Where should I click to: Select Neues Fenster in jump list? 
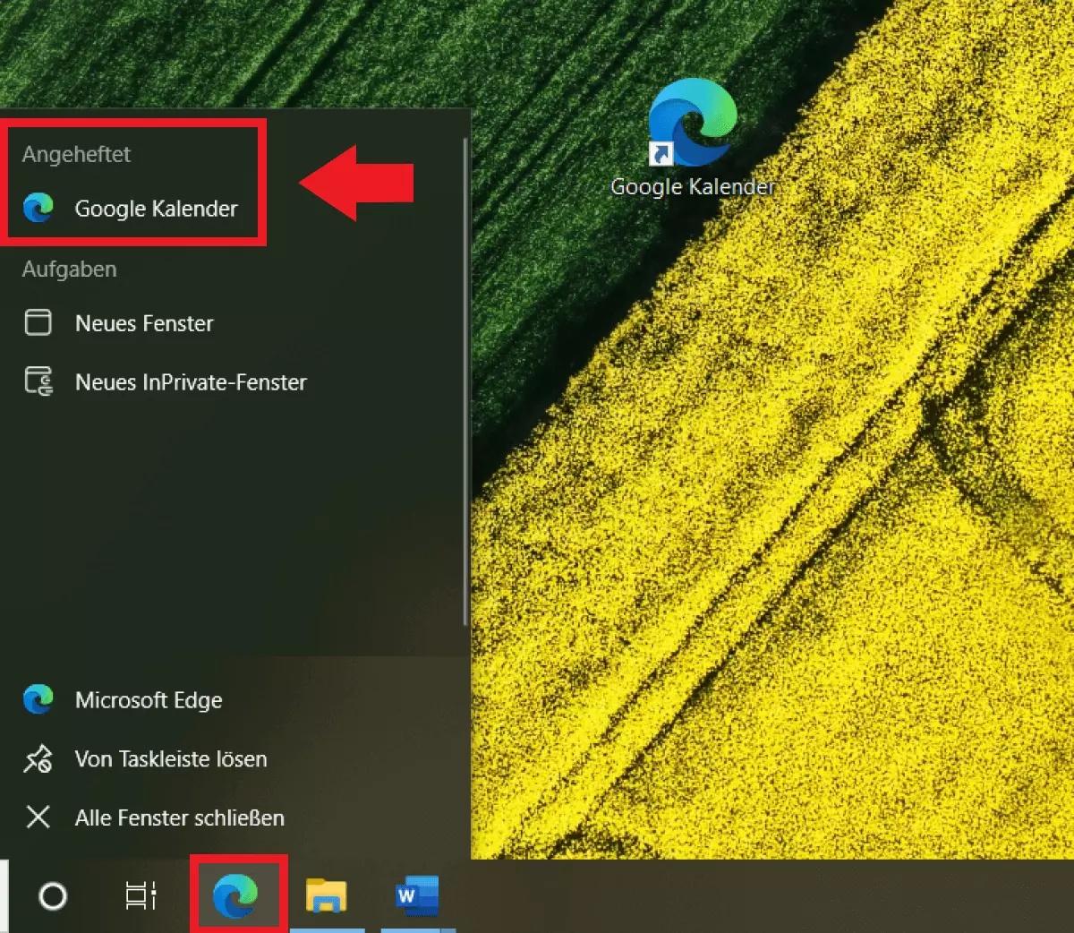click(x=233, y=323)
